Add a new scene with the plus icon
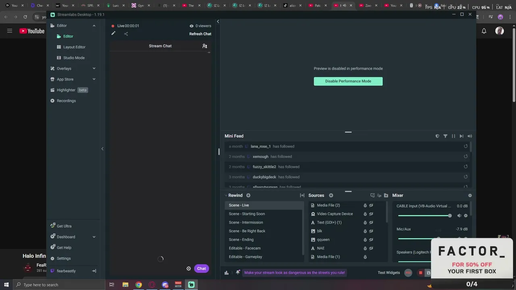Screen dimensions: 516x290 [x=248, y=195]
